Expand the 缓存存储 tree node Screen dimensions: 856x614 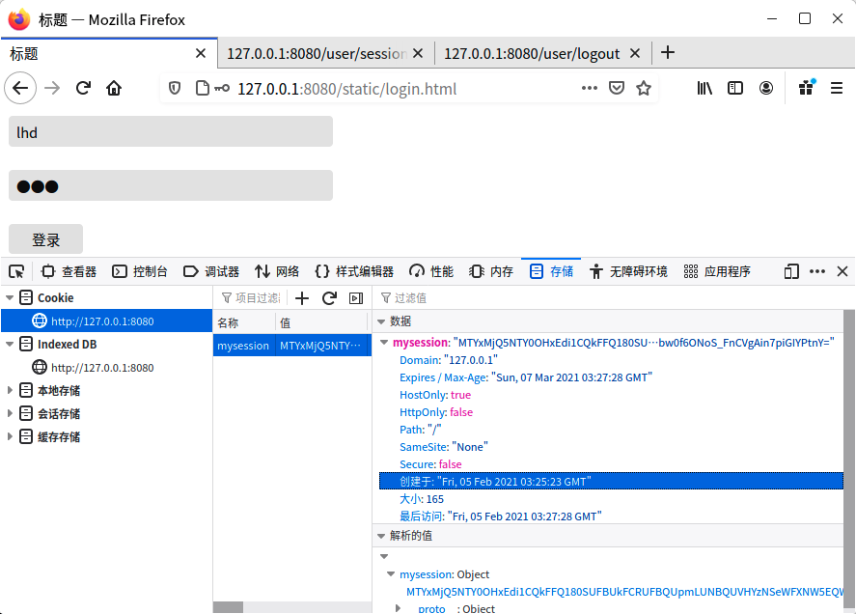click(10, 437)
